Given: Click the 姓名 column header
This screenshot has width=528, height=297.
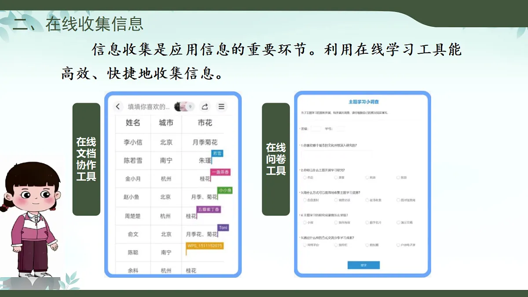Looking at the screenshot, I should point(133,123).
